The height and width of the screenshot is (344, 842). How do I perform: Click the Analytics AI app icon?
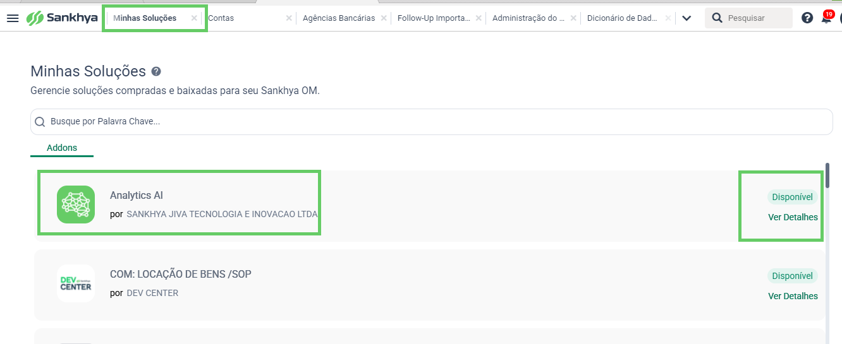(x=76, y=205)
